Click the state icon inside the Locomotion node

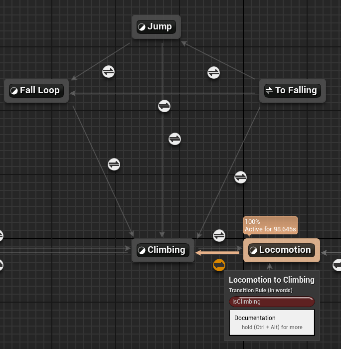click(253, 250)
